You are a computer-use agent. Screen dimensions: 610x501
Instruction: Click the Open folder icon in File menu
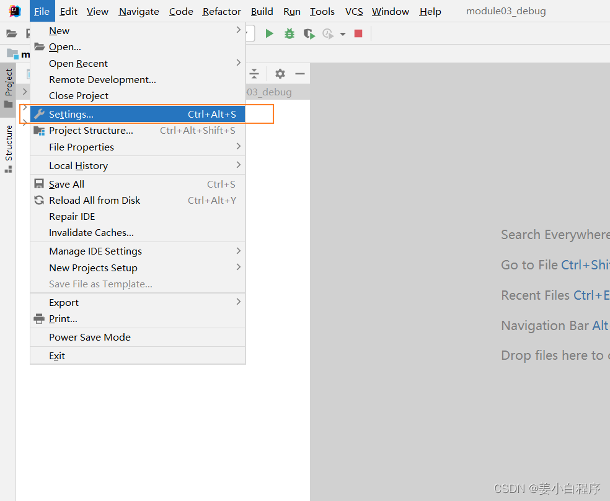coord(39,46)
